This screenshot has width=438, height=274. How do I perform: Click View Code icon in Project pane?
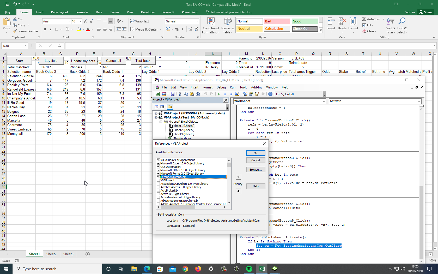[x=156, y=107]
